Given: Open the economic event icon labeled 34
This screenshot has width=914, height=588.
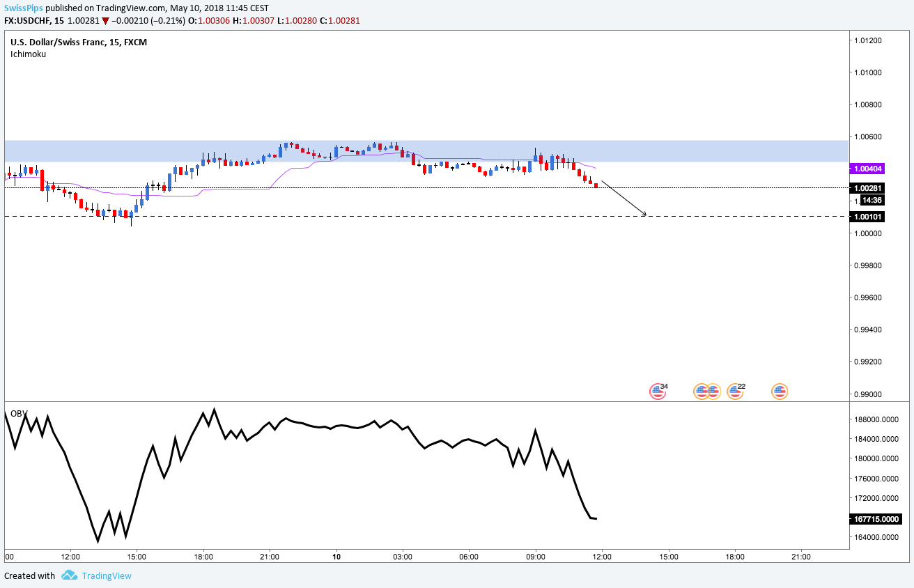Looking at the screenshot, I should pos(657,392).
